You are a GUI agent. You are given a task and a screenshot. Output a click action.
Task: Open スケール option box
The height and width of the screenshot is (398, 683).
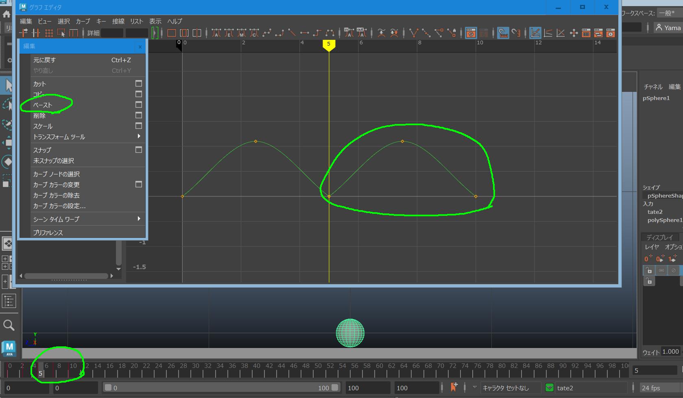coord(139,126)
